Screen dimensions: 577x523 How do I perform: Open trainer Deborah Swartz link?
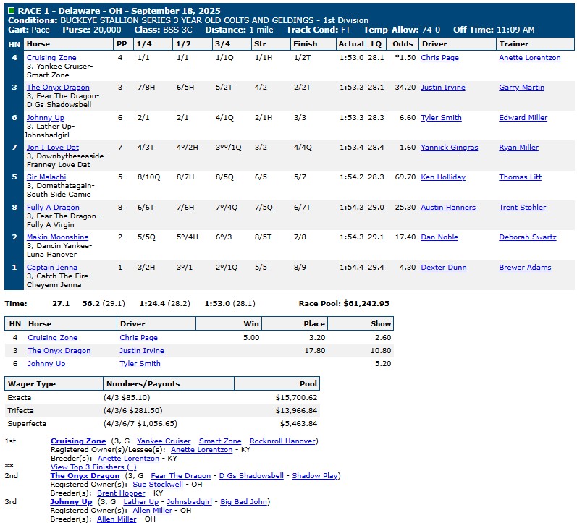[x=527, y=237]
